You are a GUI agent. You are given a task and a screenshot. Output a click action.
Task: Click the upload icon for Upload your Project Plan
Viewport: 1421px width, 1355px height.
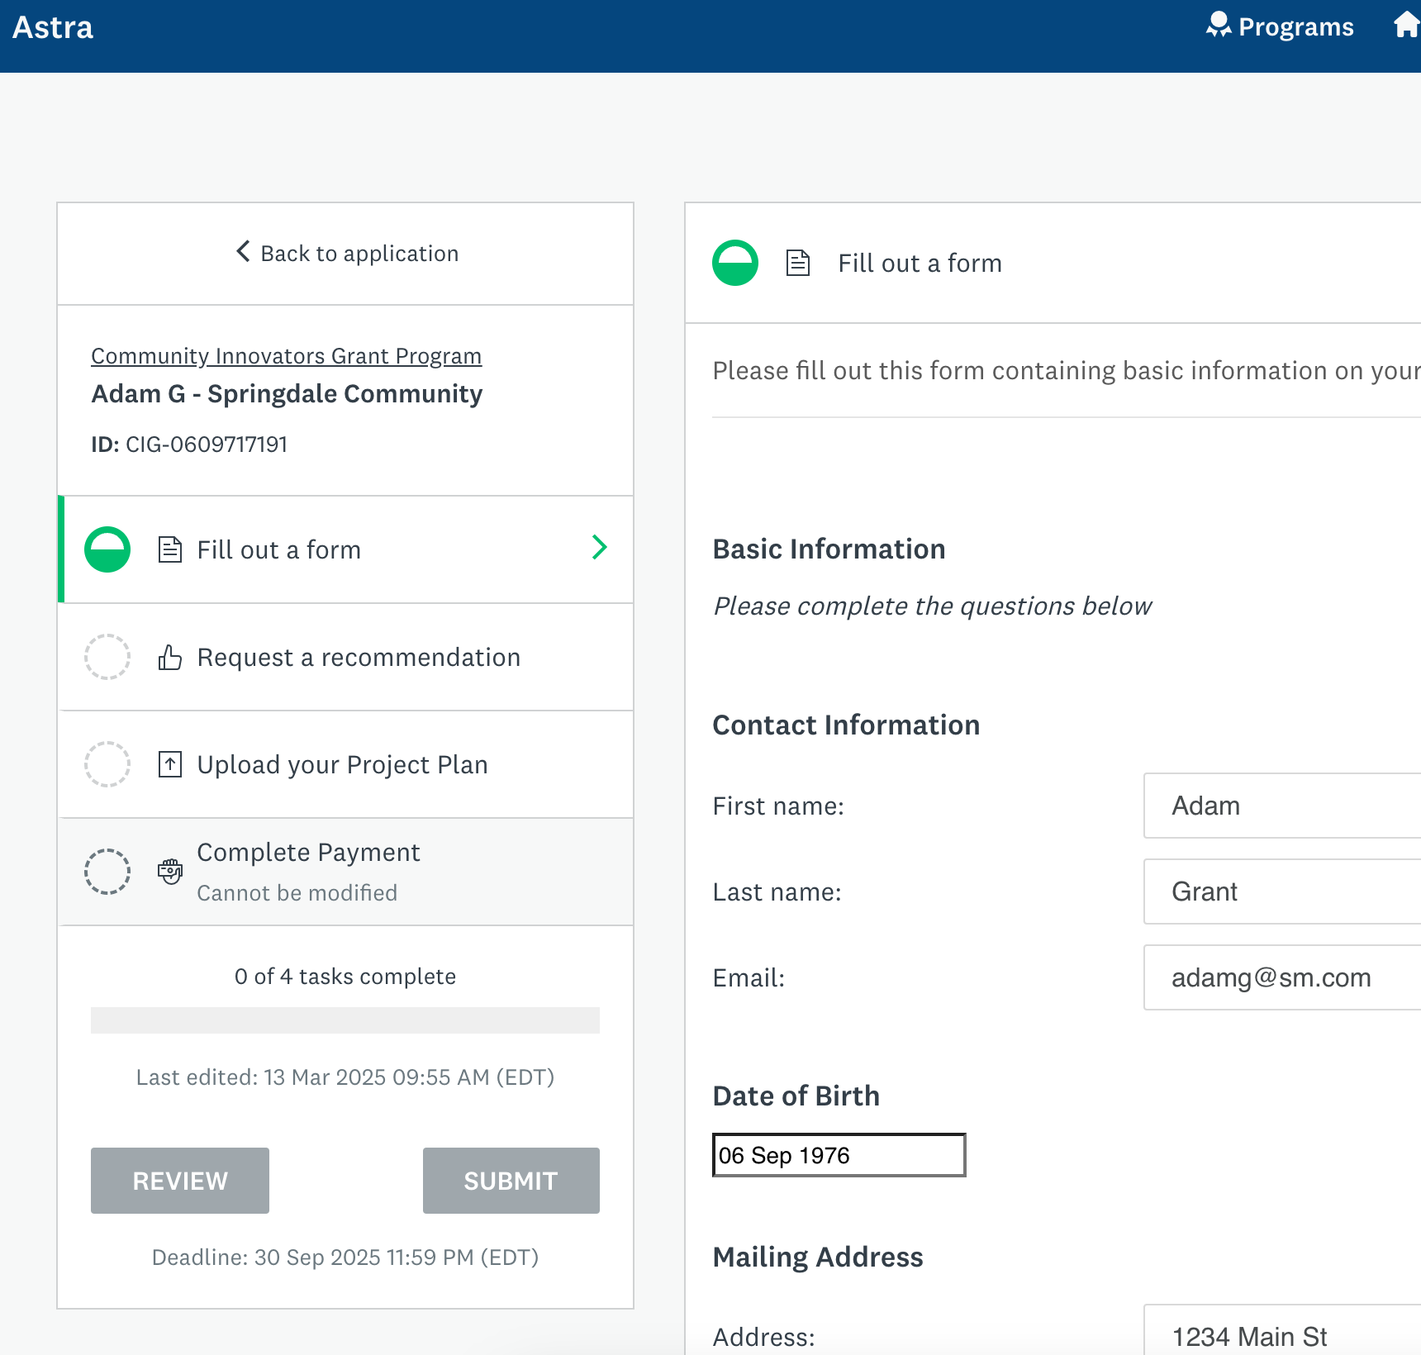click(x=169, y=764)
